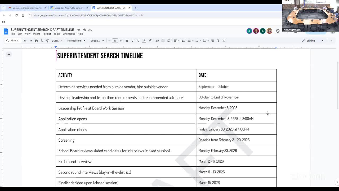Image resolution: width=339 pixels, height=191 pixels.
Task: Open the File menu
Action: [x=13, y=34]
